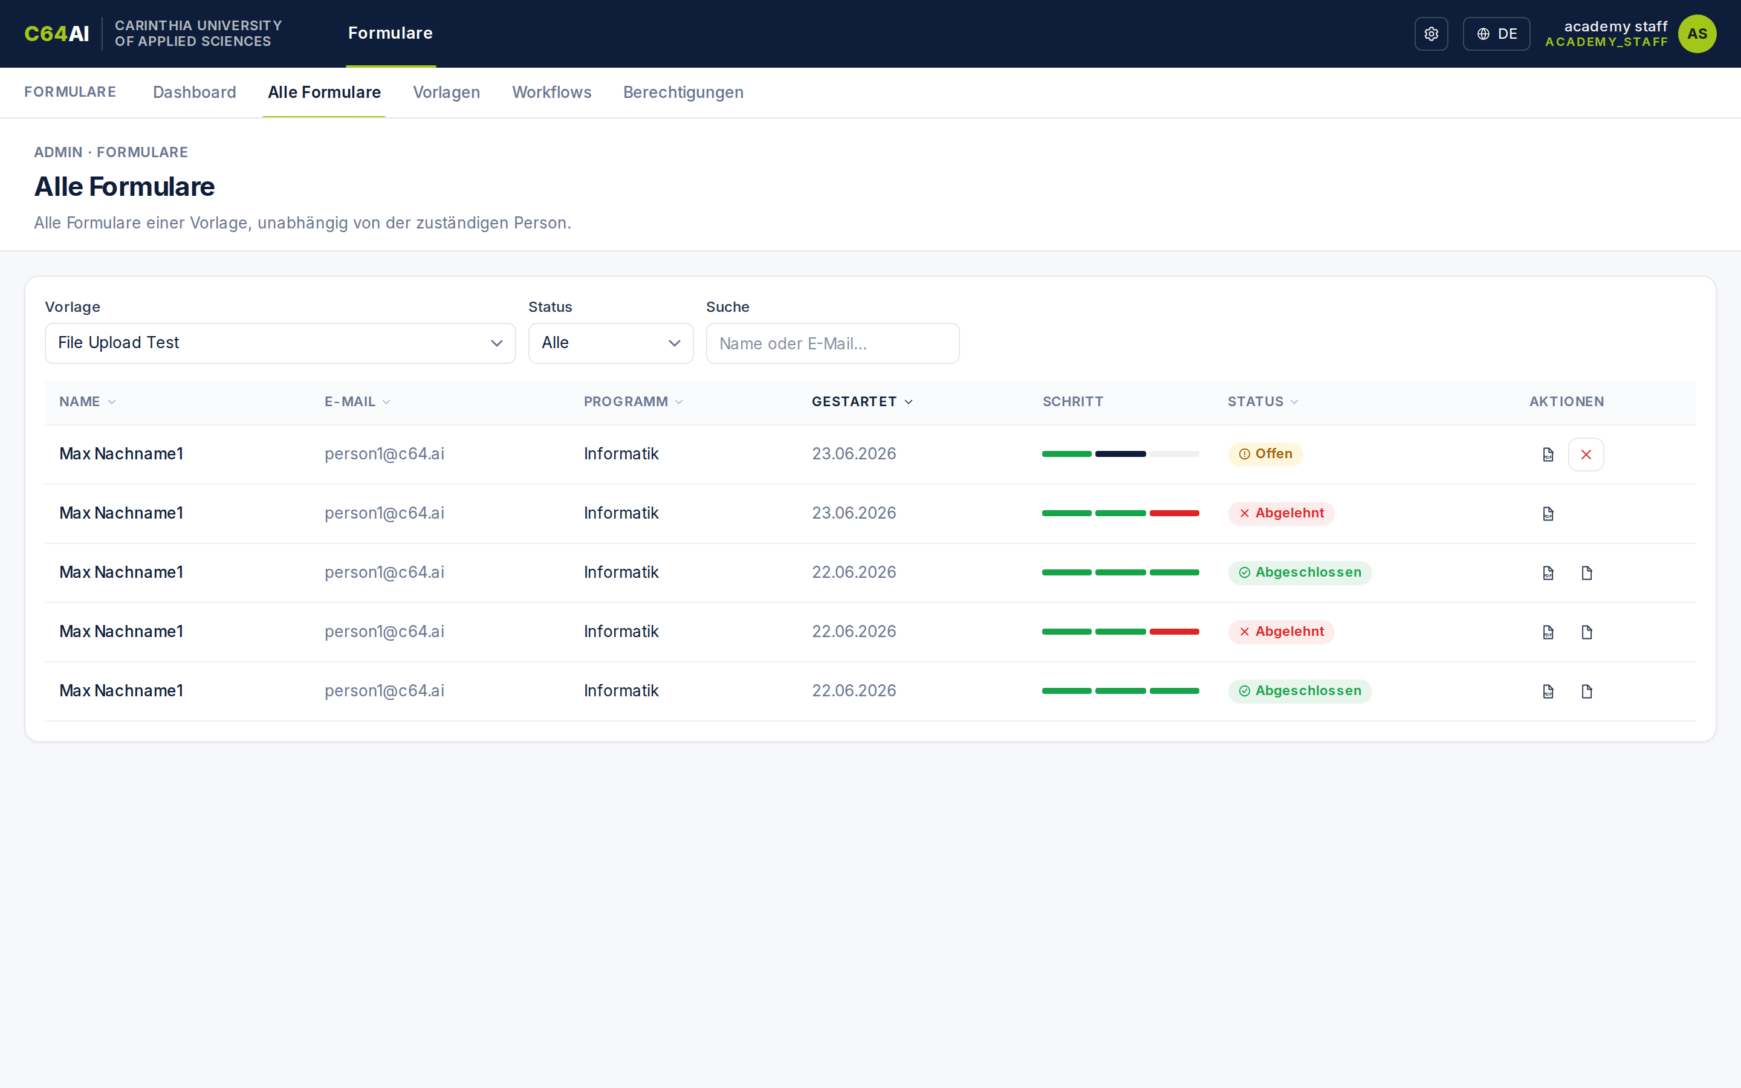
Task: Focus the Name oder E-Mail search field
Action: [832, 343]
